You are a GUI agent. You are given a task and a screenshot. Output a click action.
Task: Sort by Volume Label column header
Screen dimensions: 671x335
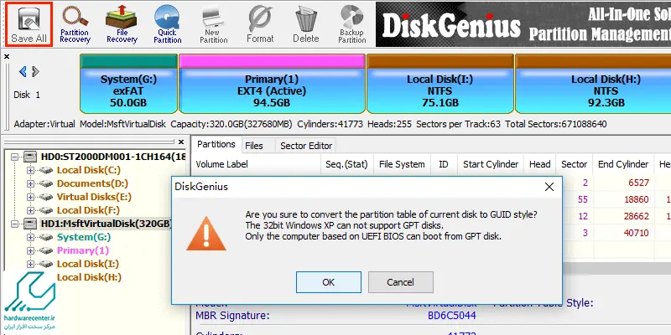pos(257,164)
